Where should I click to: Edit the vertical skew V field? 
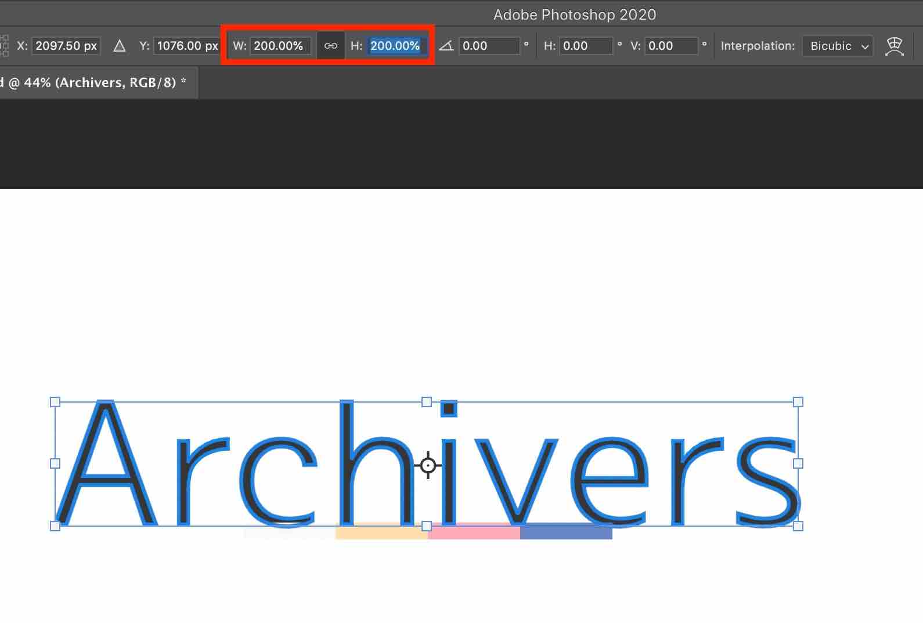click(671, 46)
